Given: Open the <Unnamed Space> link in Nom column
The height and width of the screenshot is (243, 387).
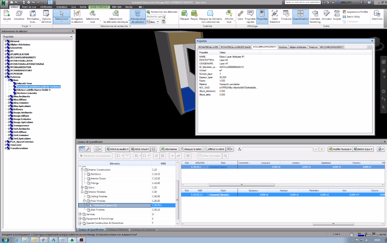Looking at the screenshot, I should (x=218, y=167).
